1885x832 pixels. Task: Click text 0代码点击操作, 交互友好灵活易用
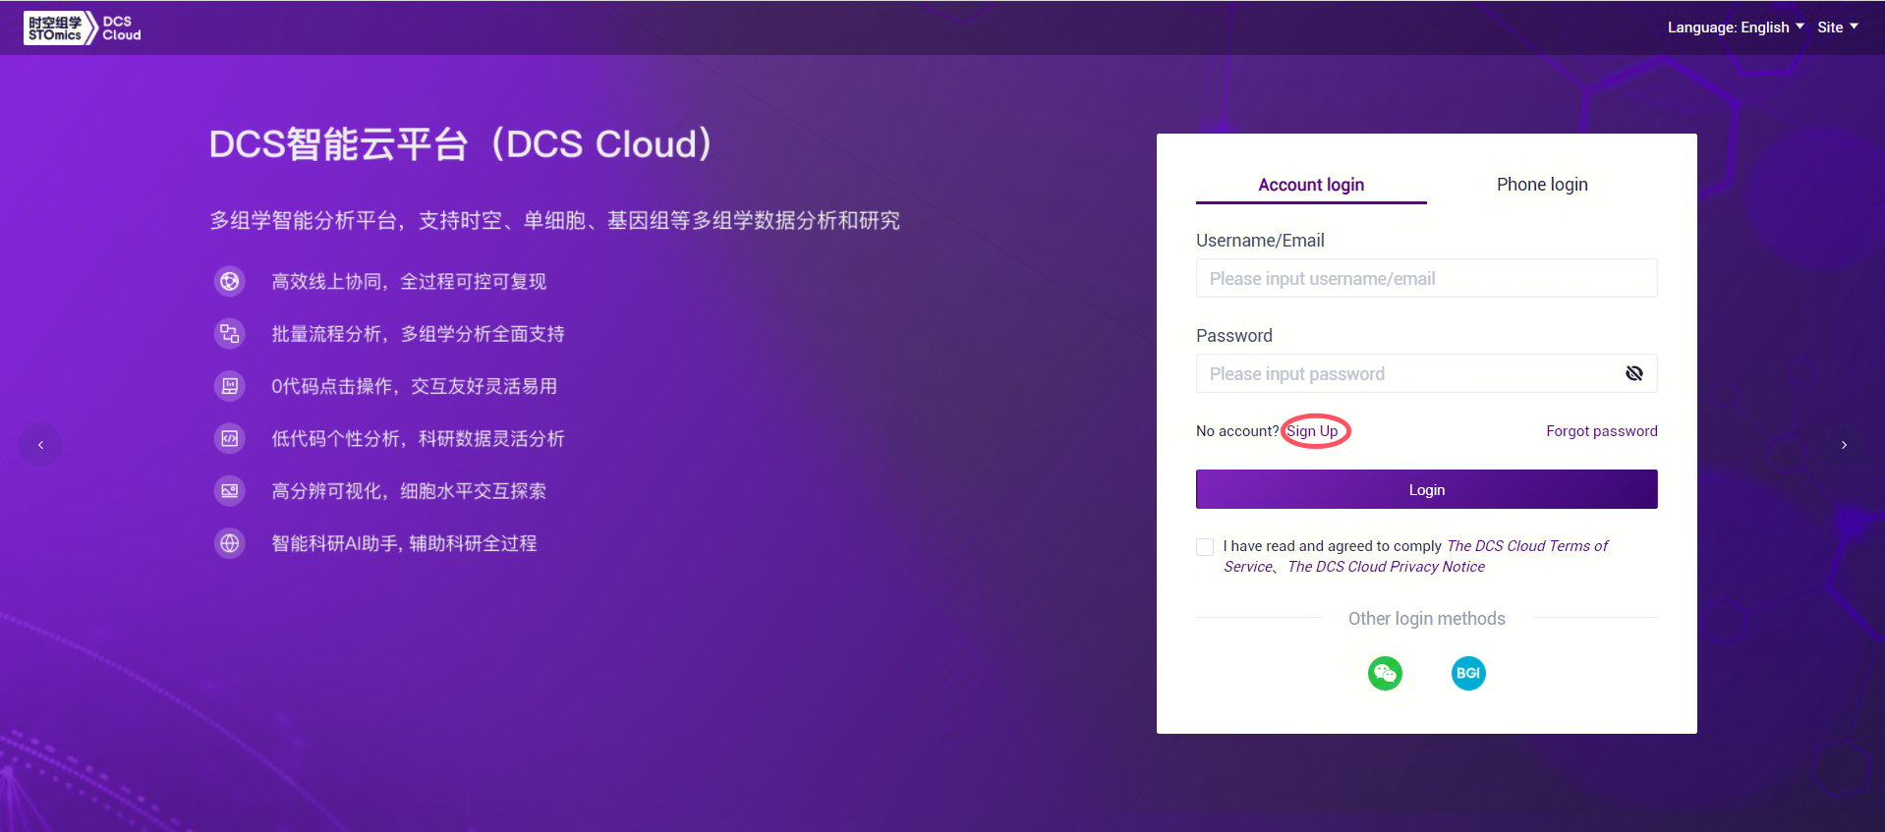point(415,386)
